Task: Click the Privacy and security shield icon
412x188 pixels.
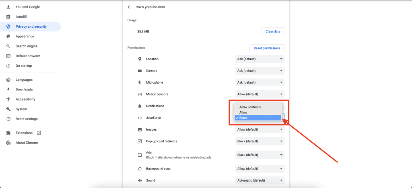Action: 8,27
